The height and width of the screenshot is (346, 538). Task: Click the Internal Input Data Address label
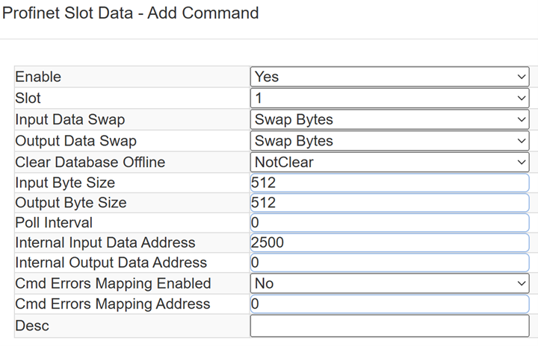105,242
